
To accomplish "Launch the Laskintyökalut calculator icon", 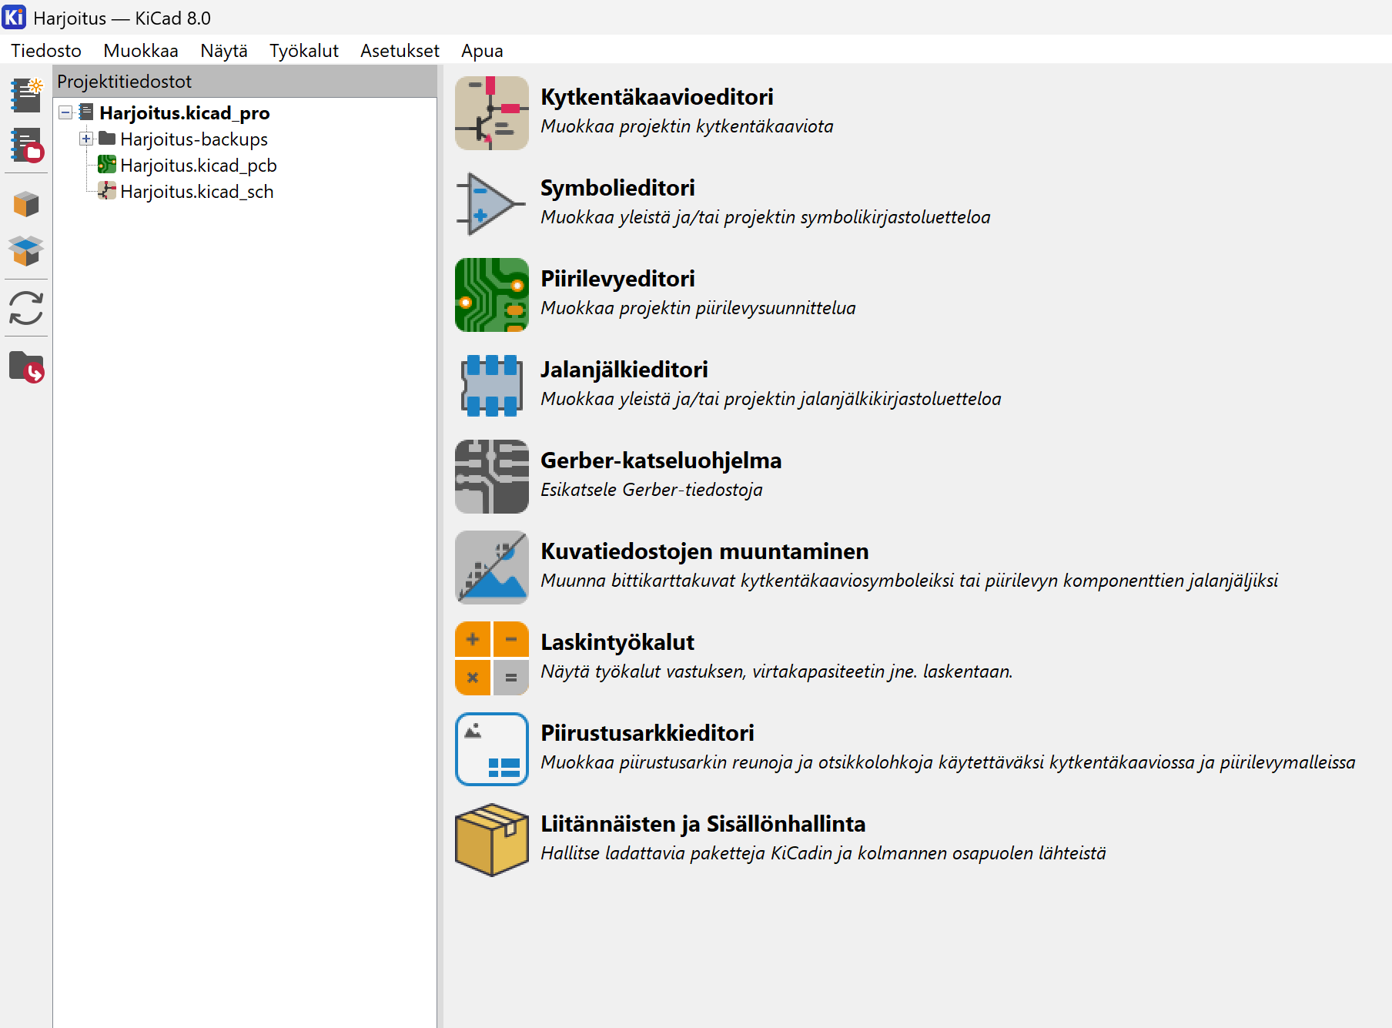I will click(x=492, y=658).
